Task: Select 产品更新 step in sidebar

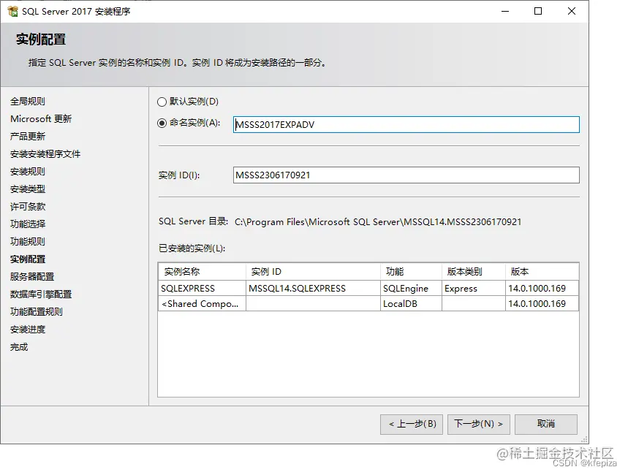Action: pos(28,137)
